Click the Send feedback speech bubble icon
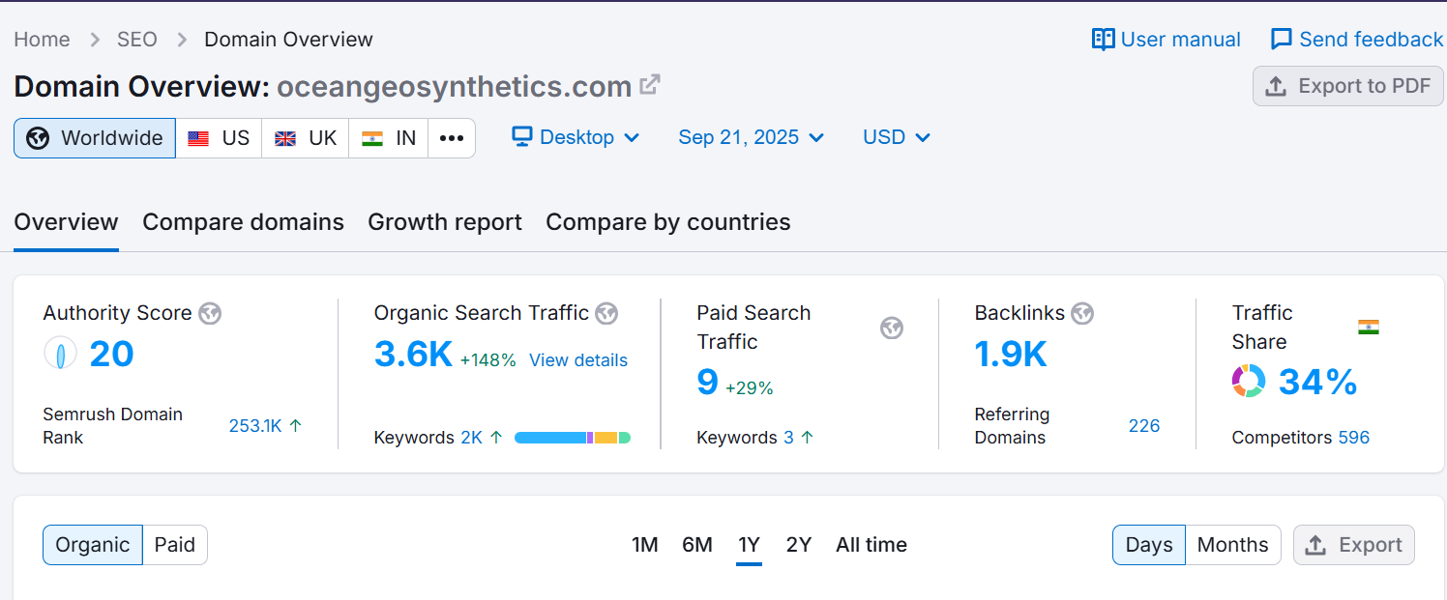 pyautogui.click(x=1281, y=40)
